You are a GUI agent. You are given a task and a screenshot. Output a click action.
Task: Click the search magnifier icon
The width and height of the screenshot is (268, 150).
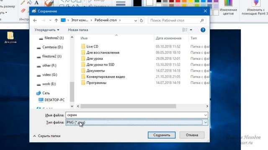click(x=202, y=20)
